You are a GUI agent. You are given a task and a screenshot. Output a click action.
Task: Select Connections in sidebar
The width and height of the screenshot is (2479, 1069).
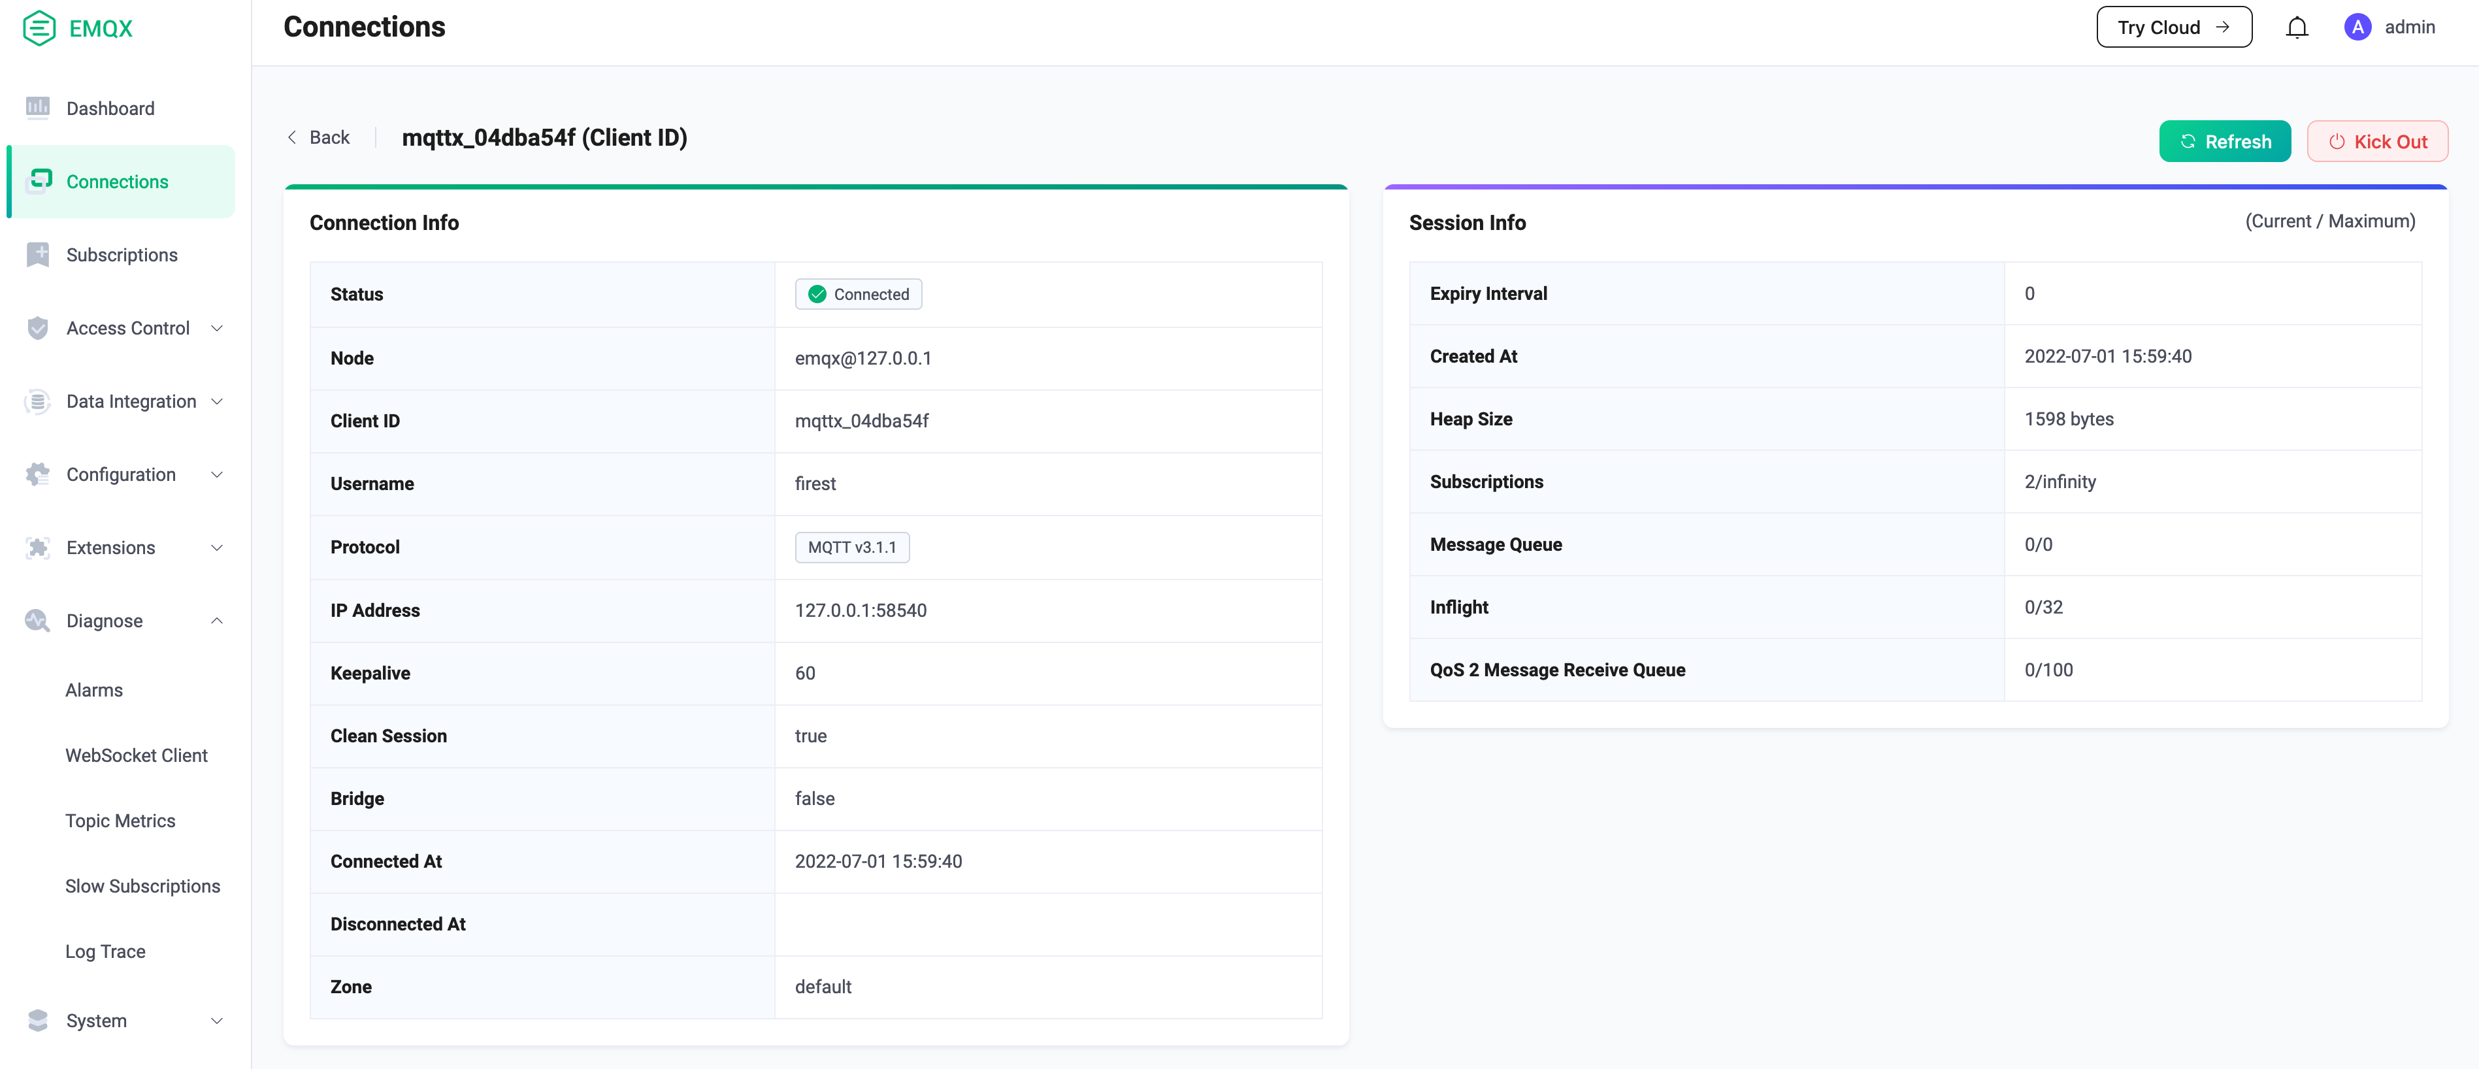(x=120, y=181)
